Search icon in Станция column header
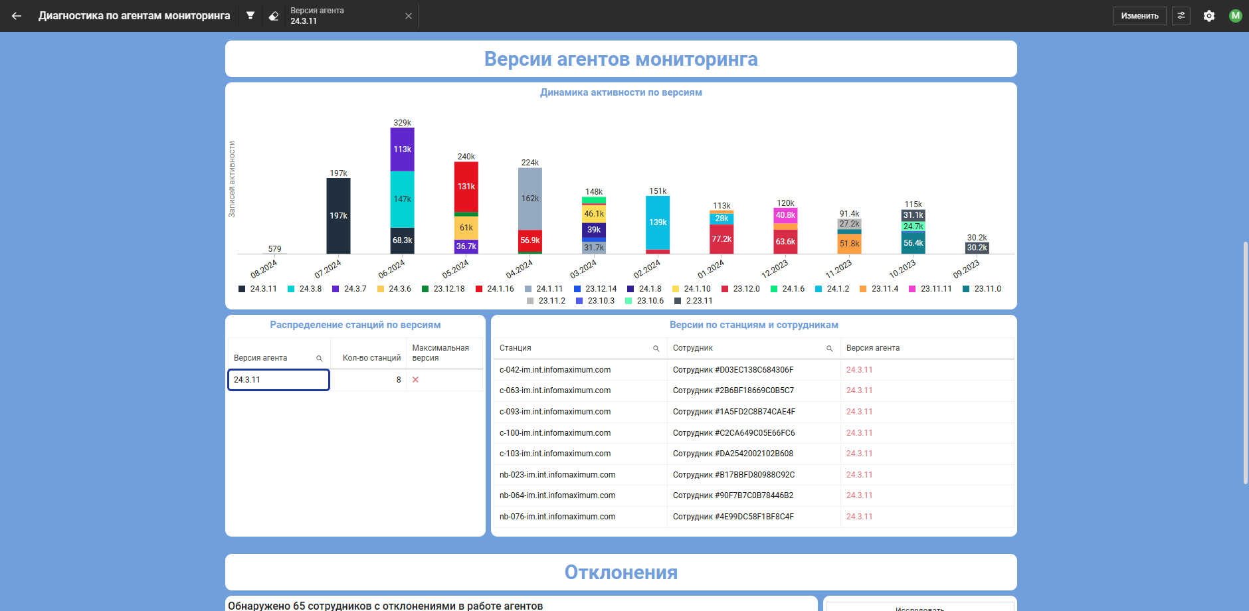The width and height of the screenshot is (1249, 611). click(x=656, y=349)
